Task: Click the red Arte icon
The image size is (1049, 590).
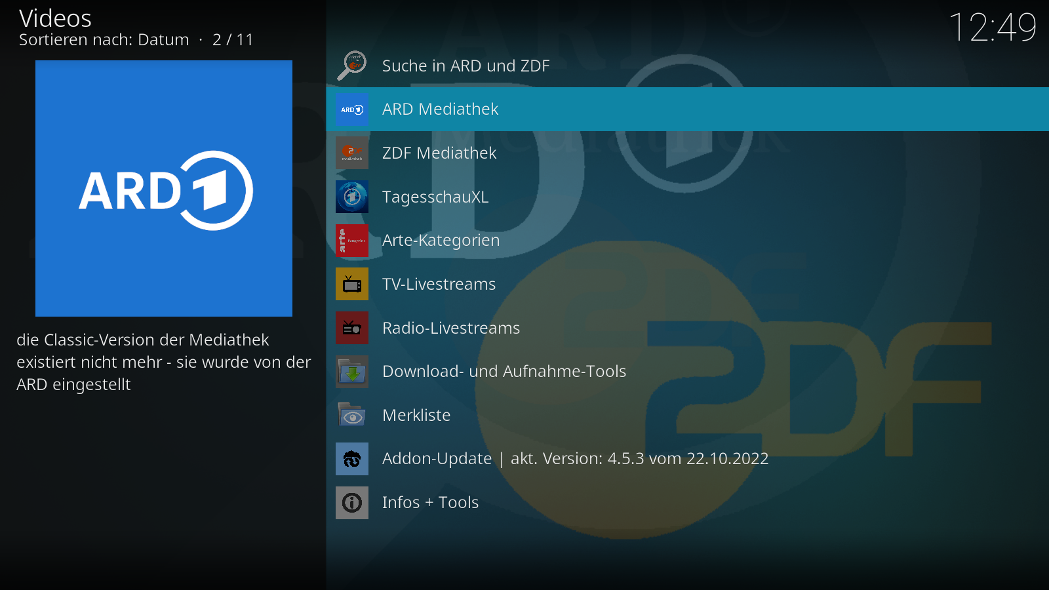Action: pos(352,241)
